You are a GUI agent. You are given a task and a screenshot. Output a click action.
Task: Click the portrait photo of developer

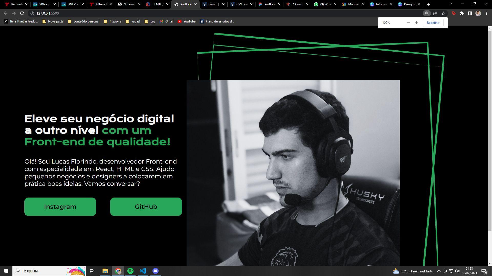click(x=293, y=173)
